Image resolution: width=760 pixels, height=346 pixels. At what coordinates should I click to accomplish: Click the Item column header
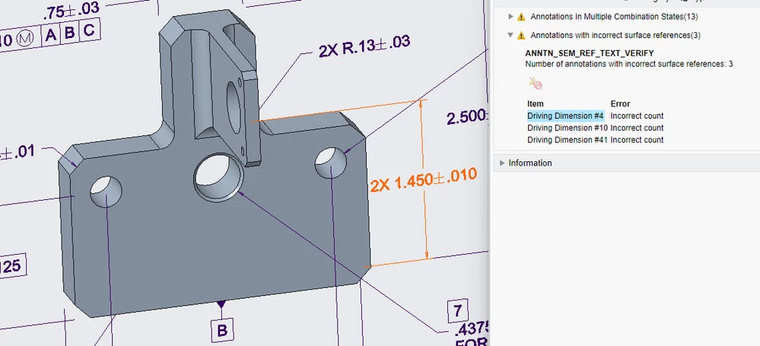535,103
